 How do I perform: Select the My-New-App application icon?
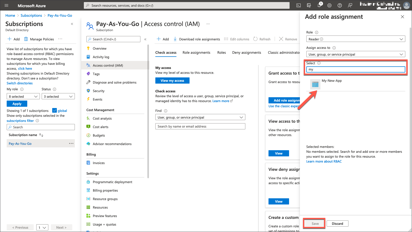[x=315, y=84]
